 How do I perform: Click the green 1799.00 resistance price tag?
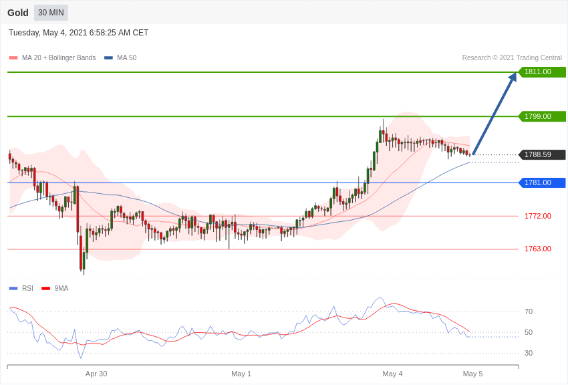543,116
